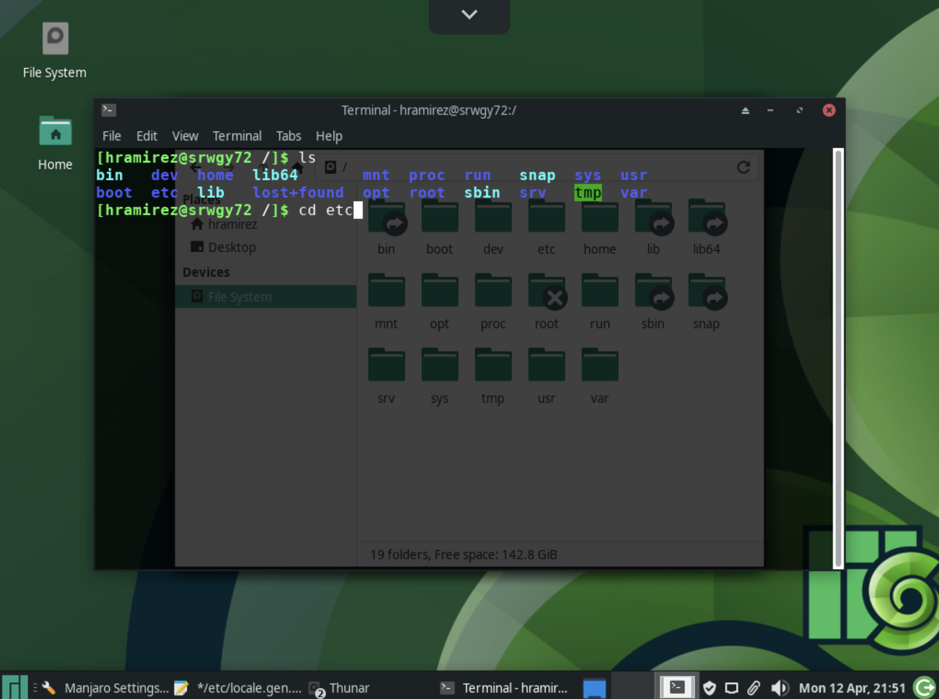939x699 pixels.
Task: Select the srv folder in Thunar
Action: pyautogui.click(x=386, y=377)
